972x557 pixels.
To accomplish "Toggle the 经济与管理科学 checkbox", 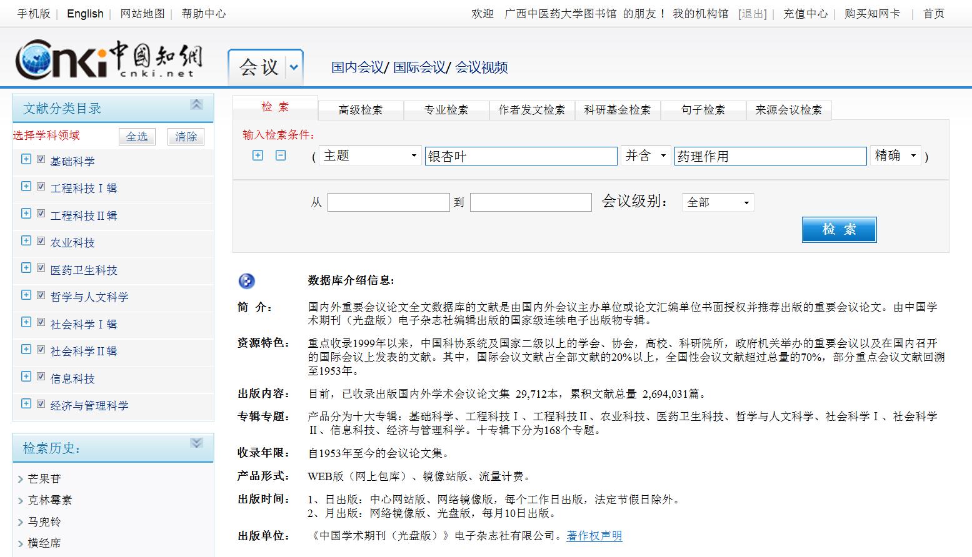I will [41, 404].
